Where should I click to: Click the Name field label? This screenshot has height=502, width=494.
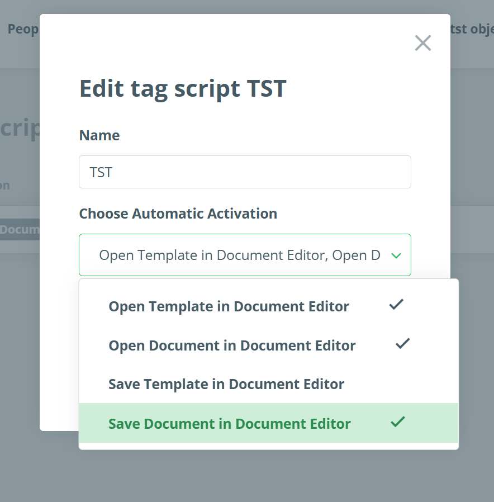[99, 135]
